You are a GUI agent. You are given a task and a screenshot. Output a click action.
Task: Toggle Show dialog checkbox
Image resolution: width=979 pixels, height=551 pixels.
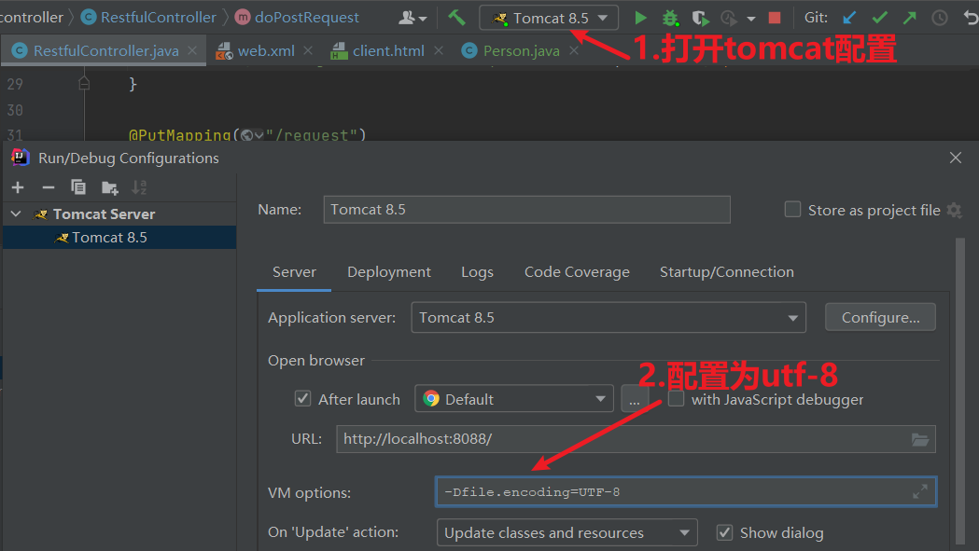[x=724, y=532]
